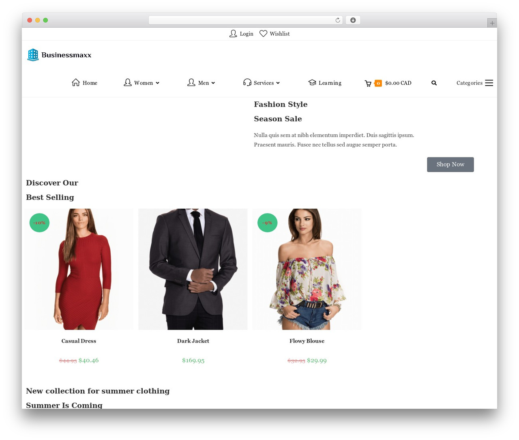The width and height of the screenshot is (519, 440).
Task: Expand the Services dropdown chevron
Action: point(278,83)
